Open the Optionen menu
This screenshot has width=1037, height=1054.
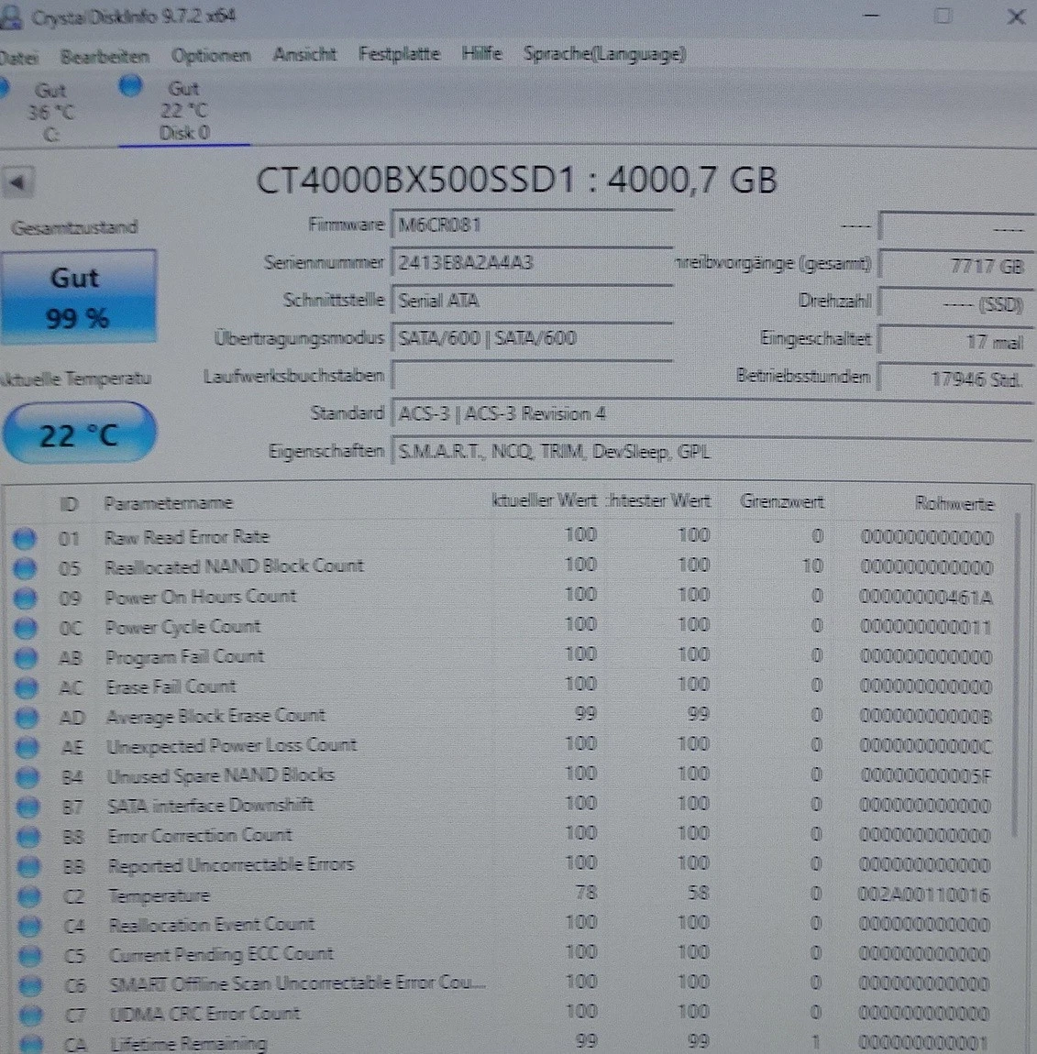(x=211, y=55)
